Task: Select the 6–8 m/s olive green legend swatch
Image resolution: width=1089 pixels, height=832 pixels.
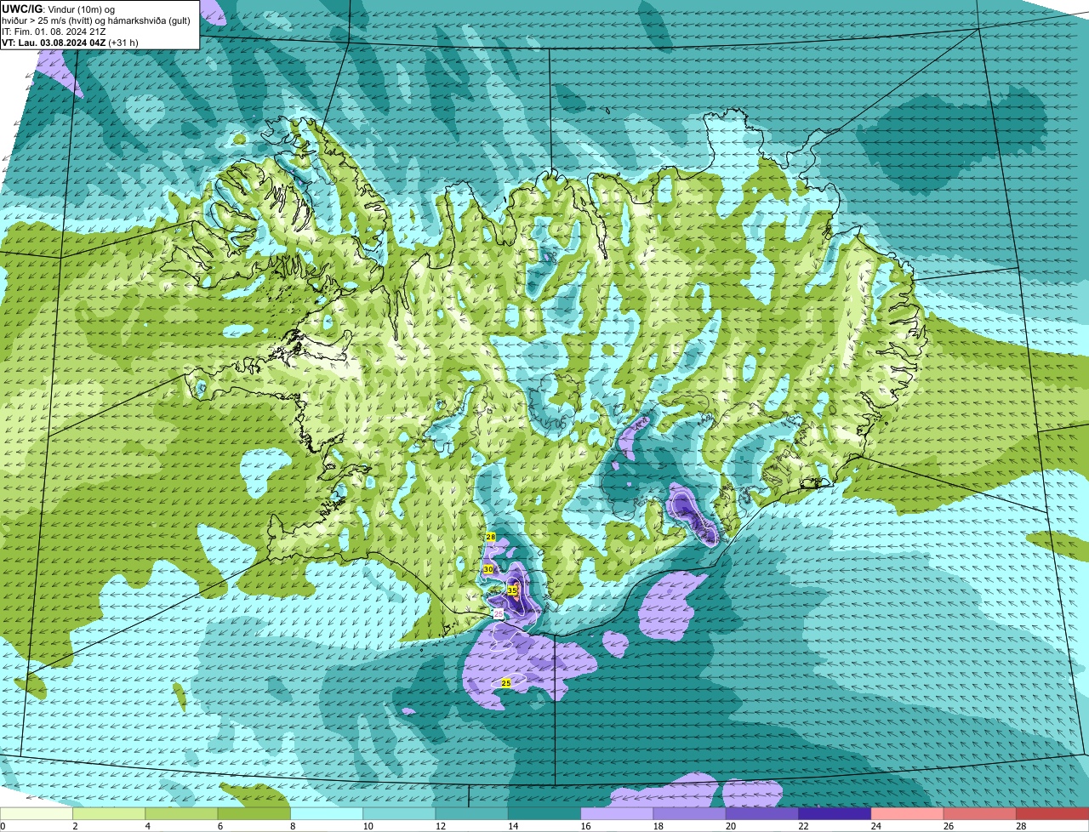Action: coord(254,813)
